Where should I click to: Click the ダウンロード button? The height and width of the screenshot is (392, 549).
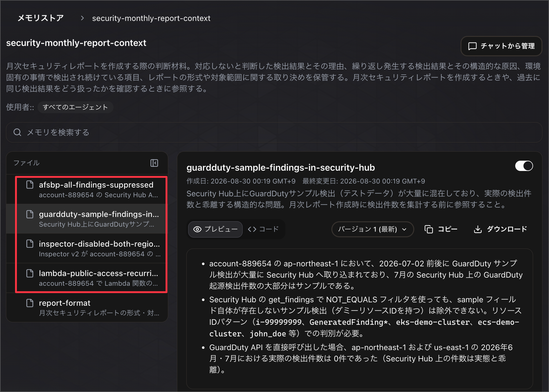[x=501, y=229]
